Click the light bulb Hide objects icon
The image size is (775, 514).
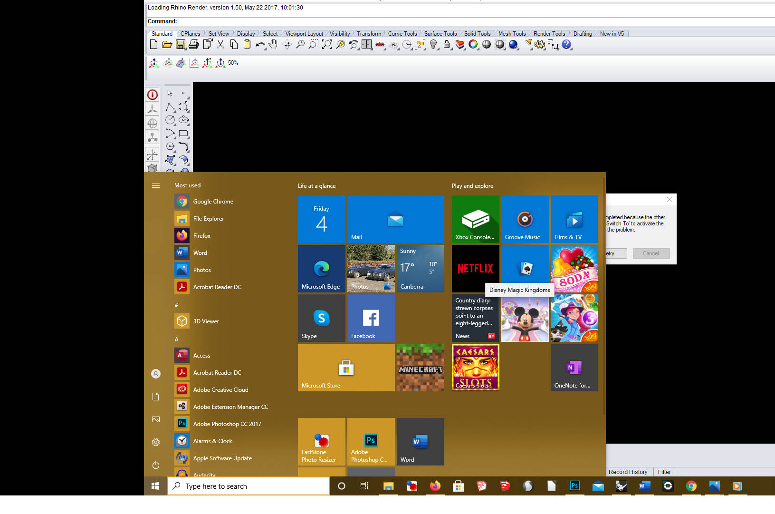pos(434,45)
